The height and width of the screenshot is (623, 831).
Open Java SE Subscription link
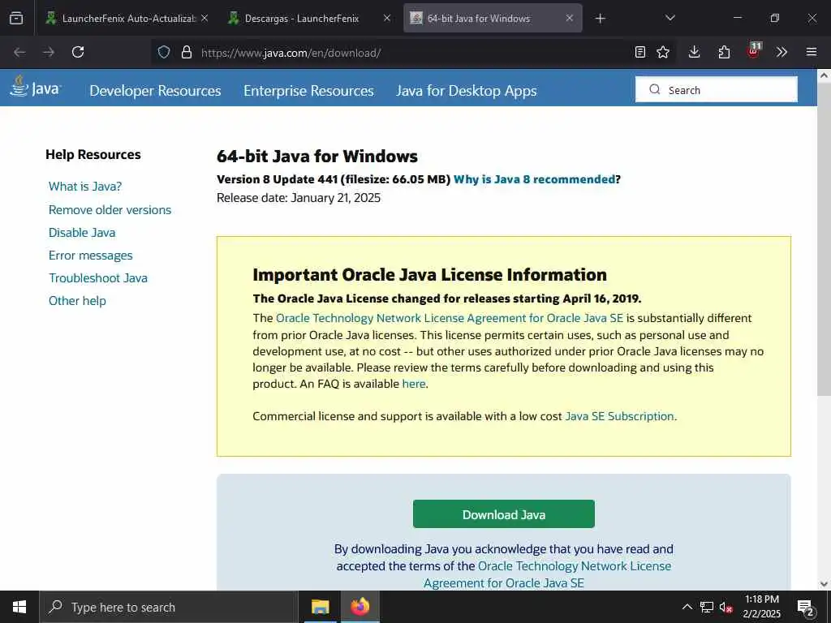coord(619,416)
